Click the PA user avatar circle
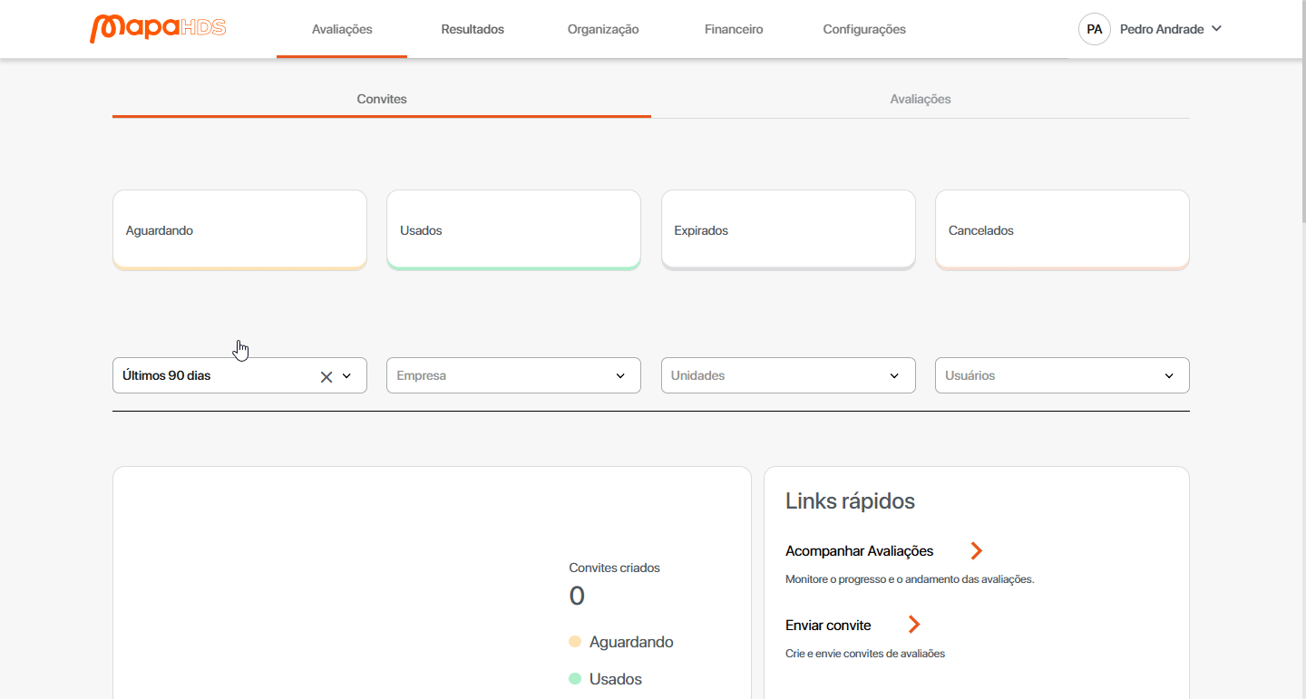 tap(1094, 29)
